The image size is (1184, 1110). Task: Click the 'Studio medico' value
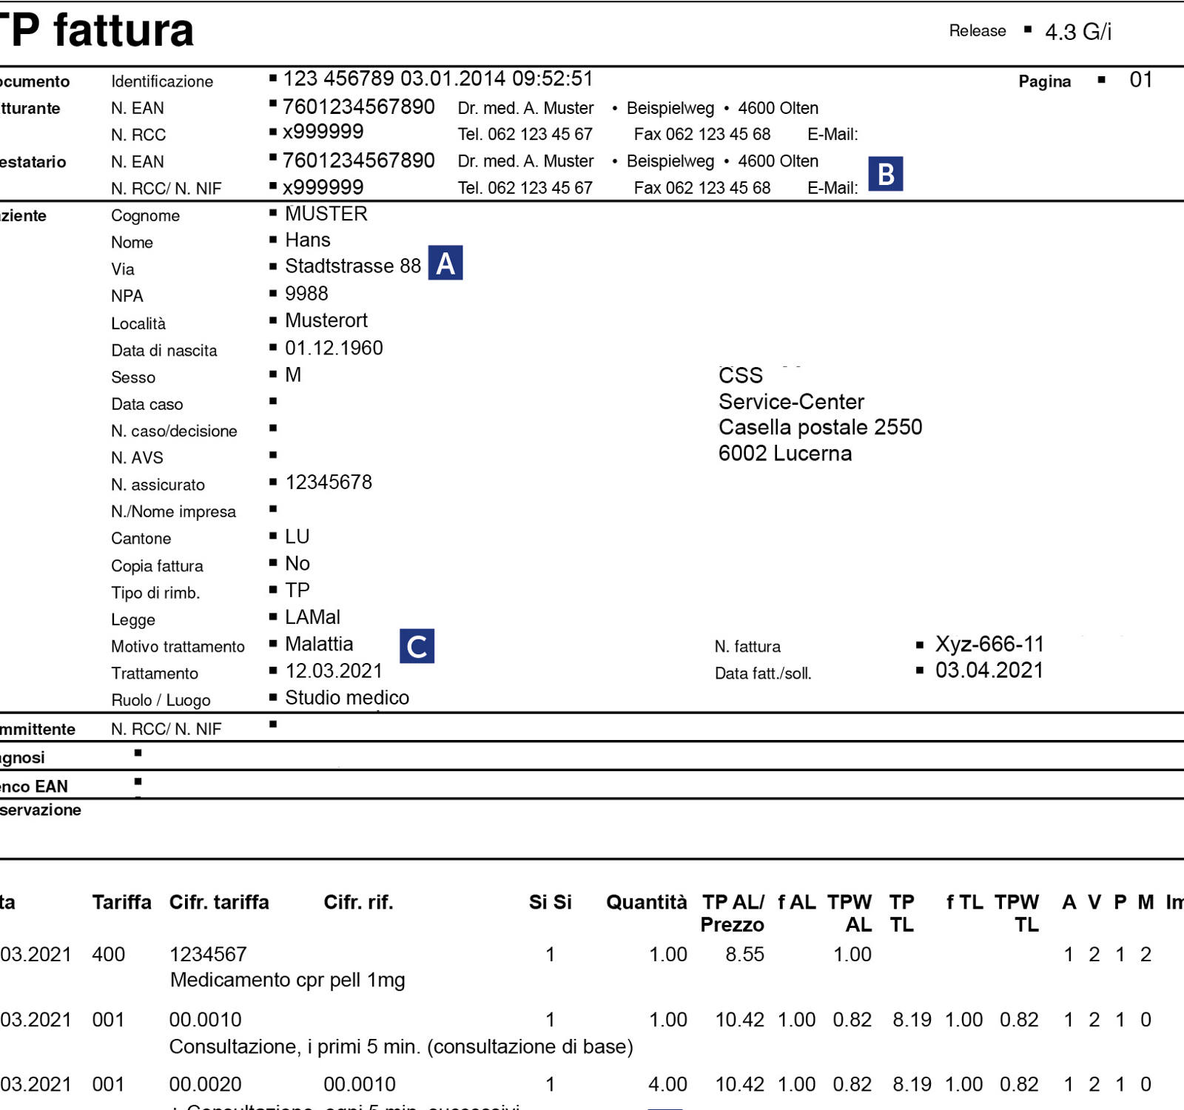tap(347, 698)
